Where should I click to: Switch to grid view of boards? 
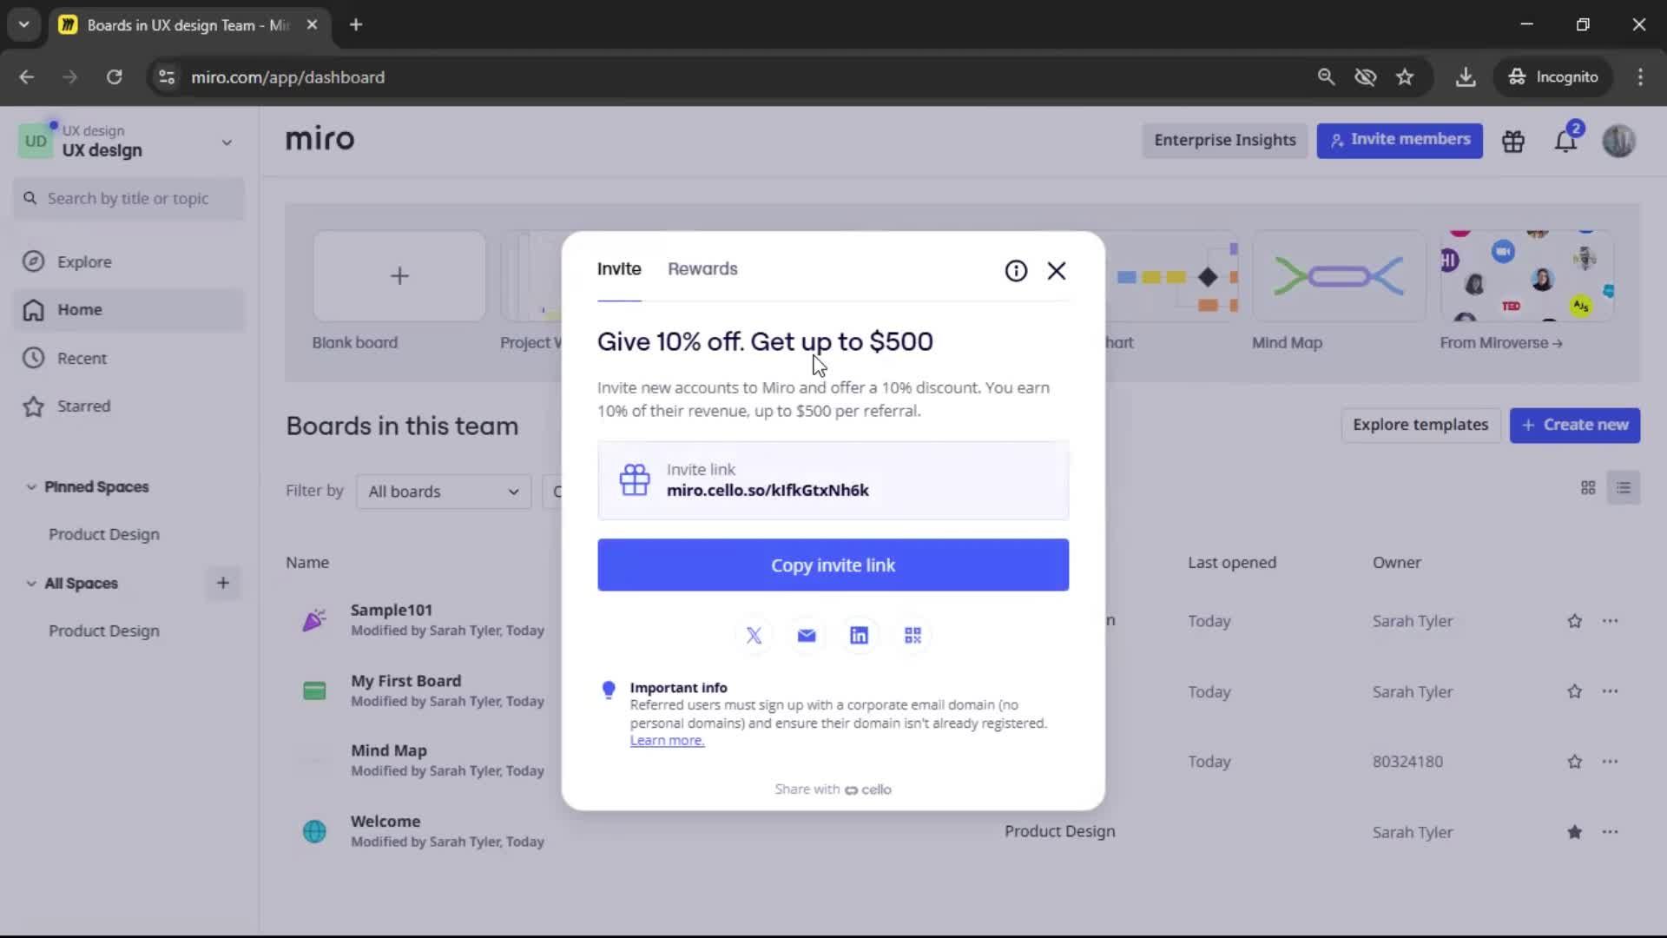[x=1588, y=488]
